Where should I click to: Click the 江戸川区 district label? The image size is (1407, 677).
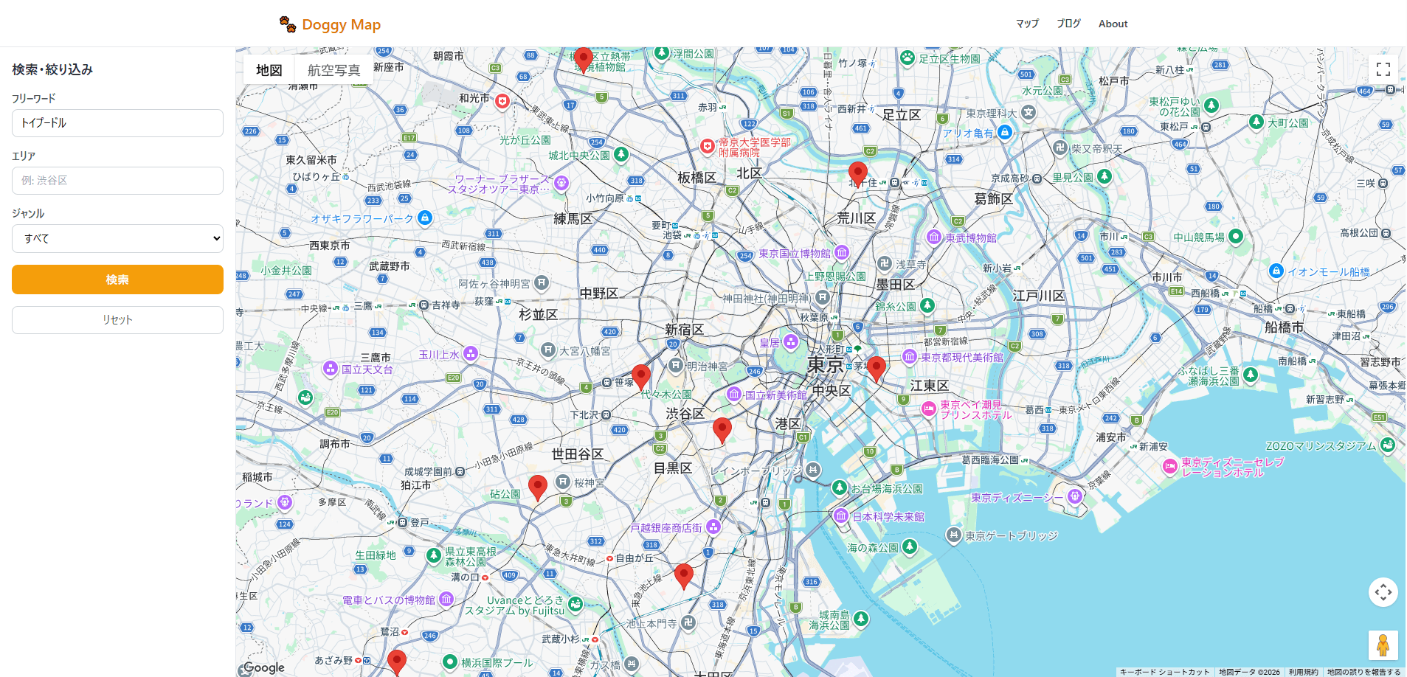pos(1039,296)
